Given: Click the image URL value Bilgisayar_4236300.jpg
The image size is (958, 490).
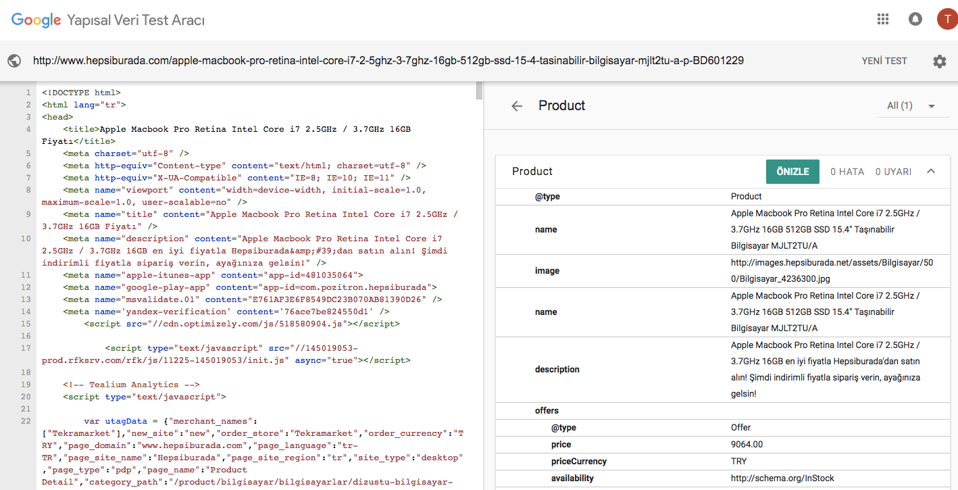Looking at the screenshot, I should point(832,271).
